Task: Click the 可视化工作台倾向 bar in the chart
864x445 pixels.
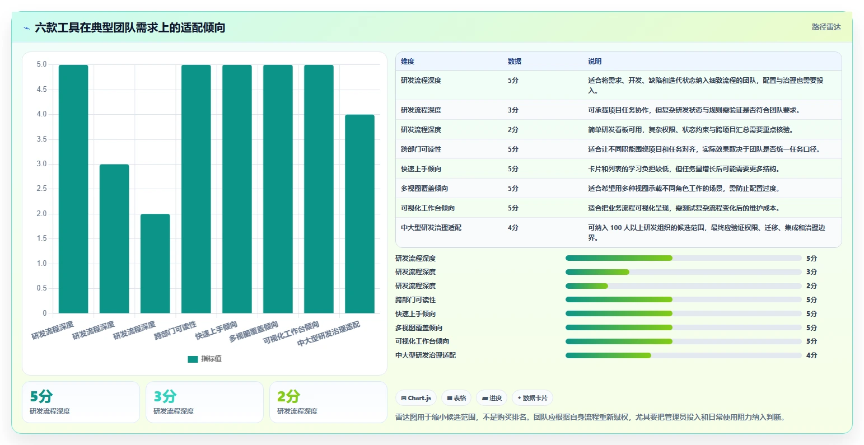Action: click(x=319, y=189)
